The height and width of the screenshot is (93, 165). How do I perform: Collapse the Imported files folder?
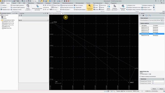(1, 20)
